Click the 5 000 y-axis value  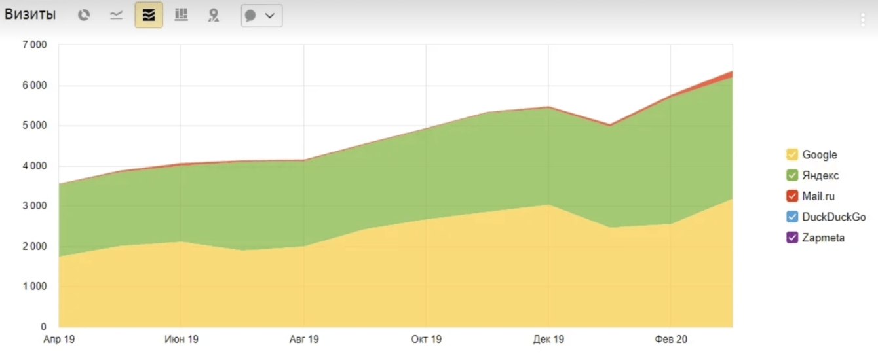(x=34, y=126)
